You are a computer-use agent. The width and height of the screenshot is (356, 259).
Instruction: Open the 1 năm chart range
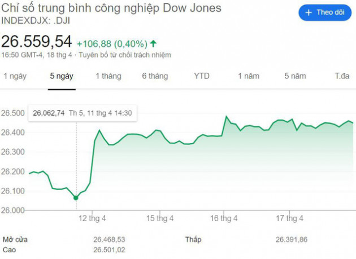(249, 76)
